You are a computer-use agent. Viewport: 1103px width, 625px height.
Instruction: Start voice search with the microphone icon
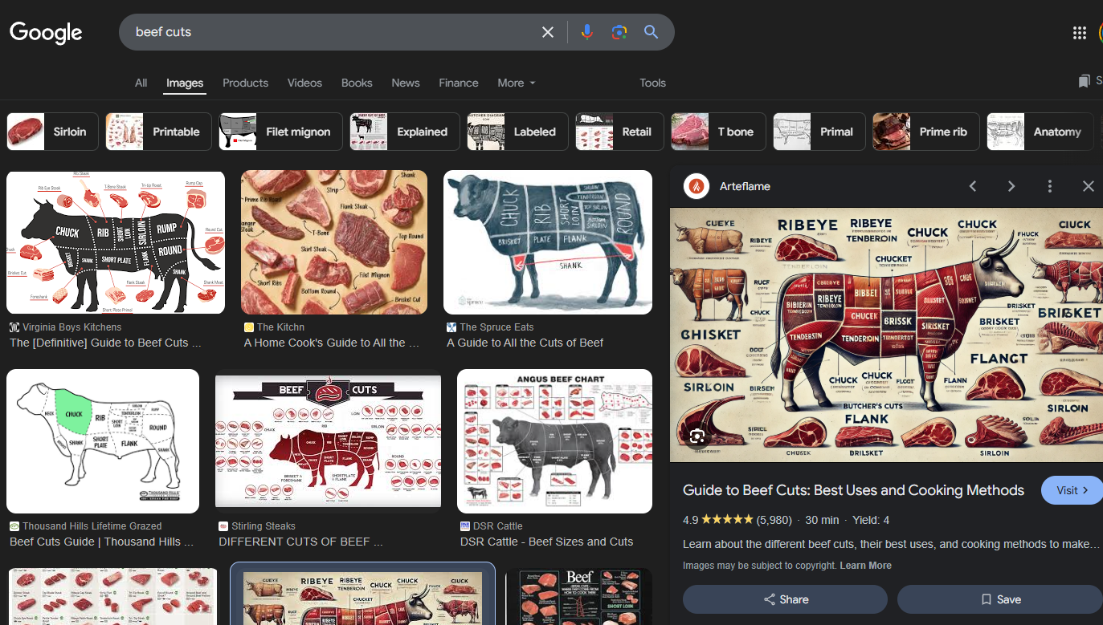[587, 32]
